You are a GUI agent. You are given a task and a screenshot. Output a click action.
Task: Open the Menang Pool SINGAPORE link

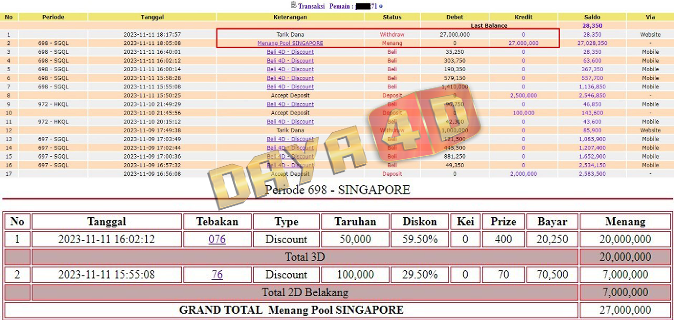pos(290,43)
